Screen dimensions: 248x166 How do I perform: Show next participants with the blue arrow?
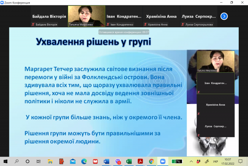224,16
